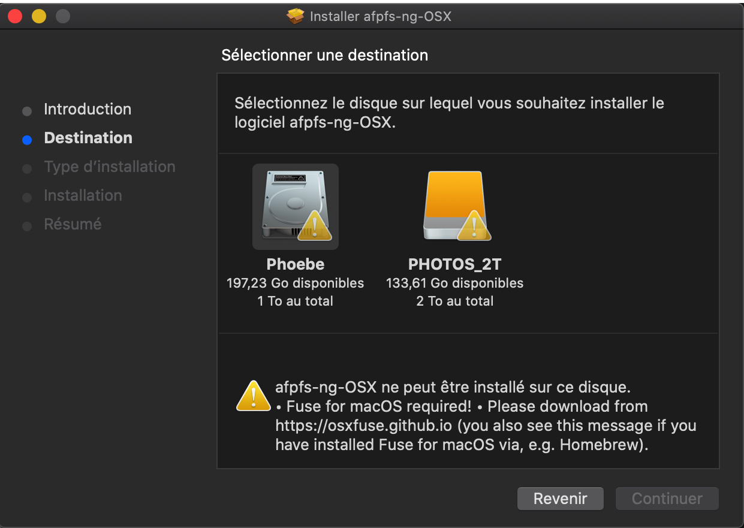The width and height of the screenshot is (744, 528).
Task: Select the Destination step in the sidebar
Action: (x=88, y=138)
